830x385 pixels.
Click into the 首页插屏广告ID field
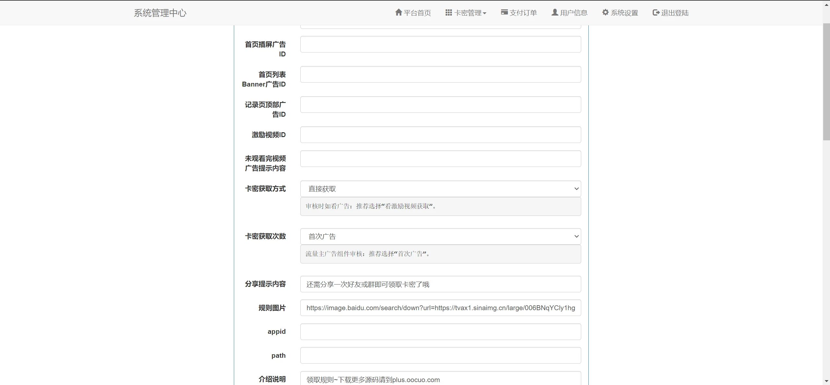(x=440, y=44)
